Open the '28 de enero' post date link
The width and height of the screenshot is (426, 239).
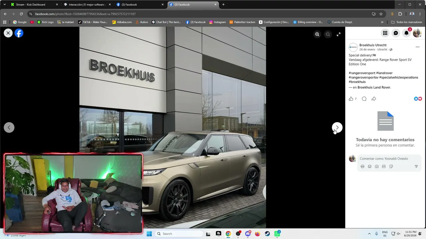coord(367,49)
